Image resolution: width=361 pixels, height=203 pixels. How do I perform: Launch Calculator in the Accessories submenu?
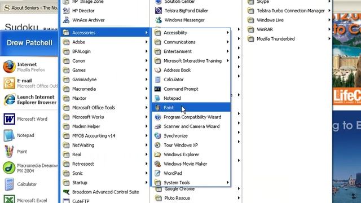point(191,80)
